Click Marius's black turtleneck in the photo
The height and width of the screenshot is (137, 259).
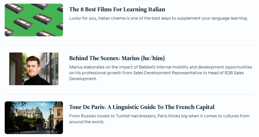point(37,80)
